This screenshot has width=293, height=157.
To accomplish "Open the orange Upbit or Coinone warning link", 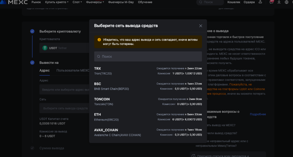I will 236,89.
